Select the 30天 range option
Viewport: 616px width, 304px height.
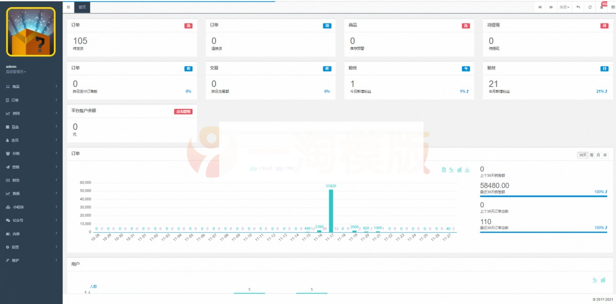583,155
